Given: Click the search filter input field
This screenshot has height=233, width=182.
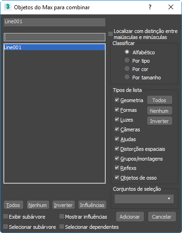Looking at the screenshot, I should [x=54, y=37].
